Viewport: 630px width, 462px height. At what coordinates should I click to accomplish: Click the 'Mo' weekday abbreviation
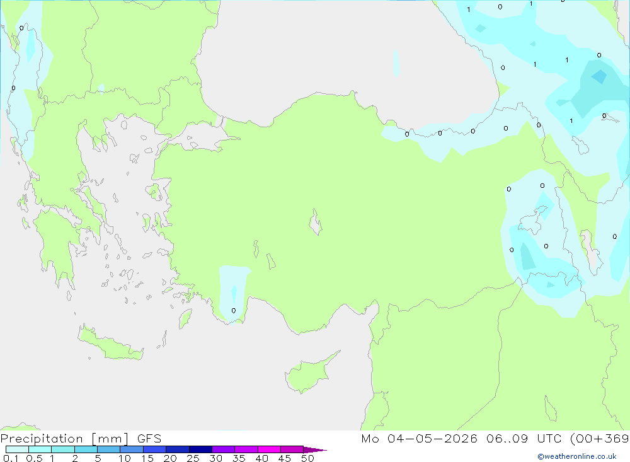370,438
